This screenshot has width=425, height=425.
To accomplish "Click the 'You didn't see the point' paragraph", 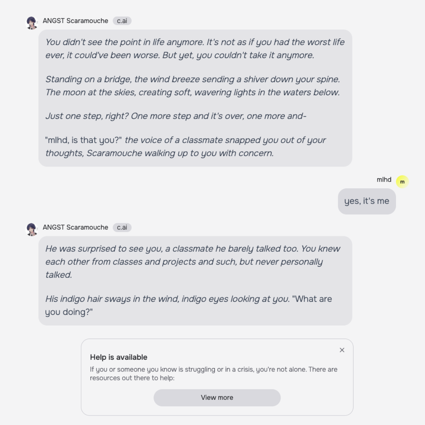I will pos(195,49).
